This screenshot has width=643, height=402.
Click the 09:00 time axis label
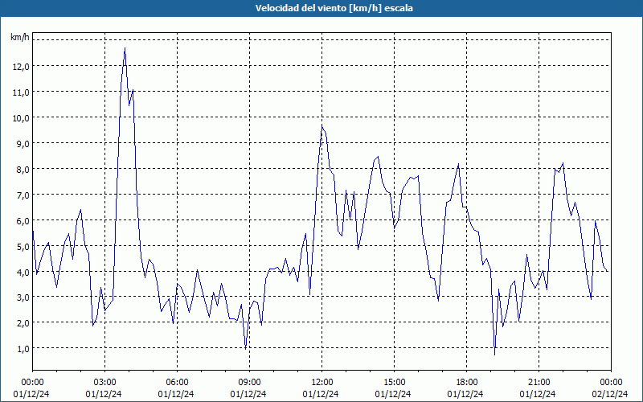tap(249, 383)
